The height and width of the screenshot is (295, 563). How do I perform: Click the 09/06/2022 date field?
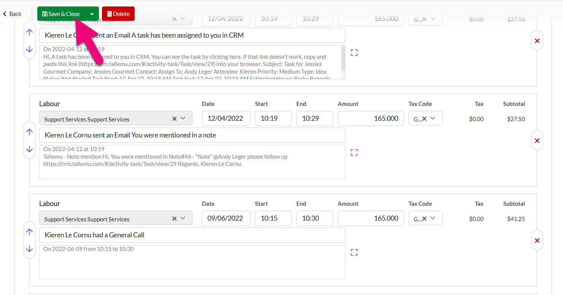226,218
